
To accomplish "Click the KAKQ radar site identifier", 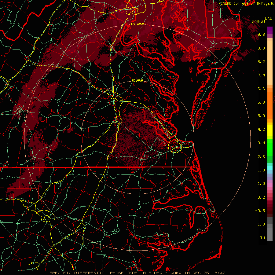I will tap(176, 273).
